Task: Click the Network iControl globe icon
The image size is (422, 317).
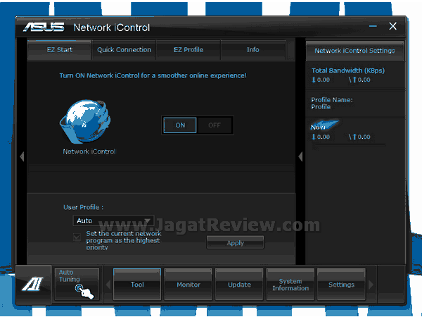Action: click(x=85, y=121)
